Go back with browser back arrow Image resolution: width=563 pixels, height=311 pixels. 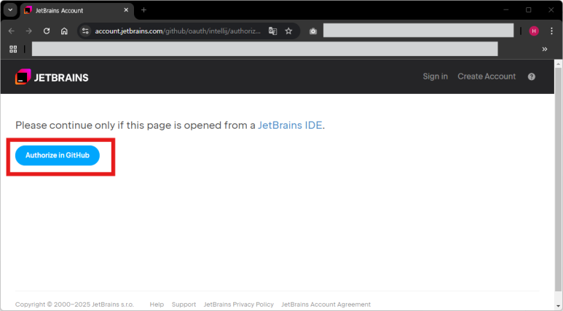12,31
